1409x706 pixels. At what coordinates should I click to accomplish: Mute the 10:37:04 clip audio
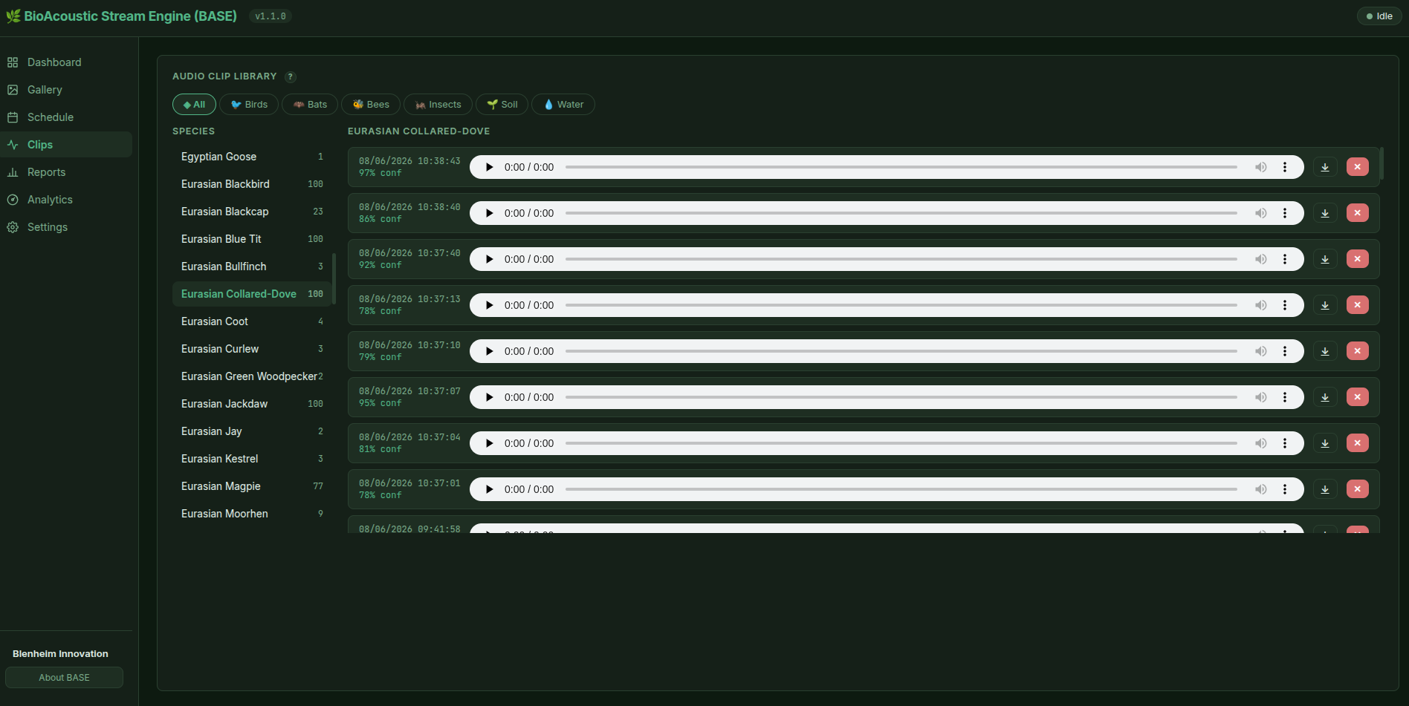(x=1261, y=443)
